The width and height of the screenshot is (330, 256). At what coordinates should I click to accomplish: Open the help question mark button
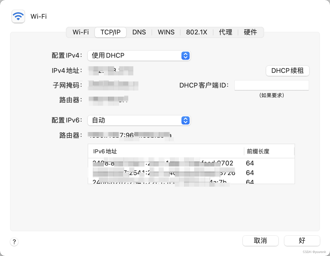point(14,242)
